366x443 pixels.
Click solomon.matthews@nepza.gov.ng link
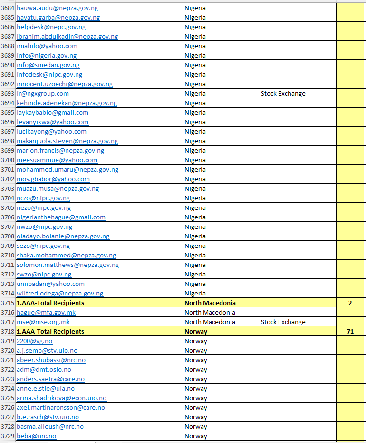click(x=67, y=265)
